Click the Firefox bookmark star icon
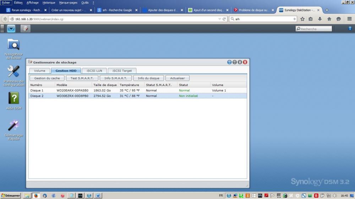The height and width of the screenshot is (199, 355). point(302,19)
